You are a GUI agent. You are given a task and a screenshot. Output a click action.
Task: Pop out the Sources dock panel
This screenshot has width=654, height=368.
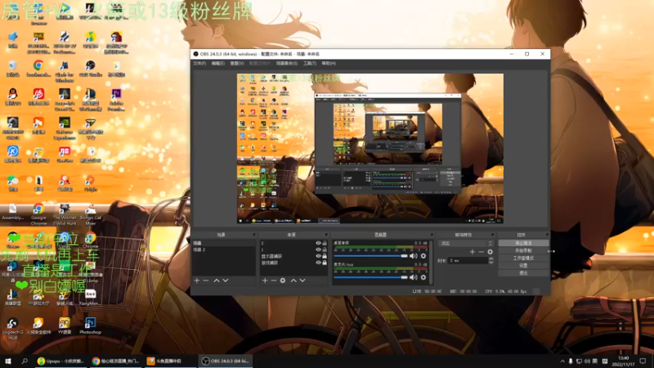point(326,235)
